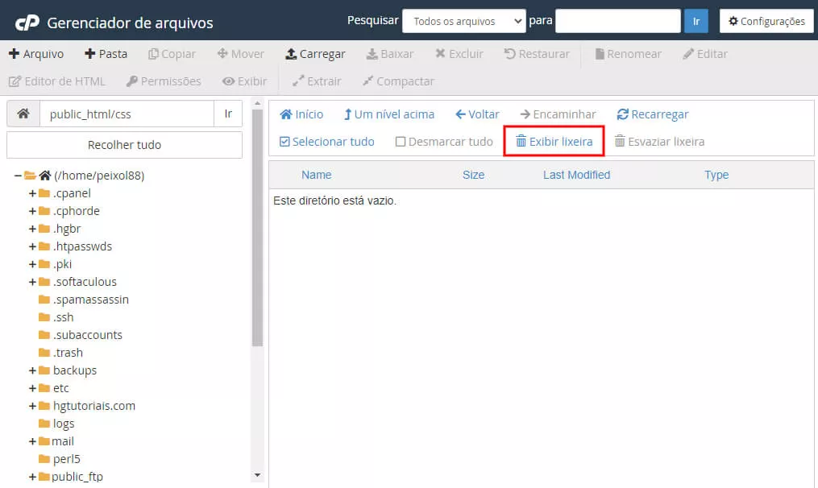
Task: Click the tree scrollbar up arrow
Action: point(257,104)
